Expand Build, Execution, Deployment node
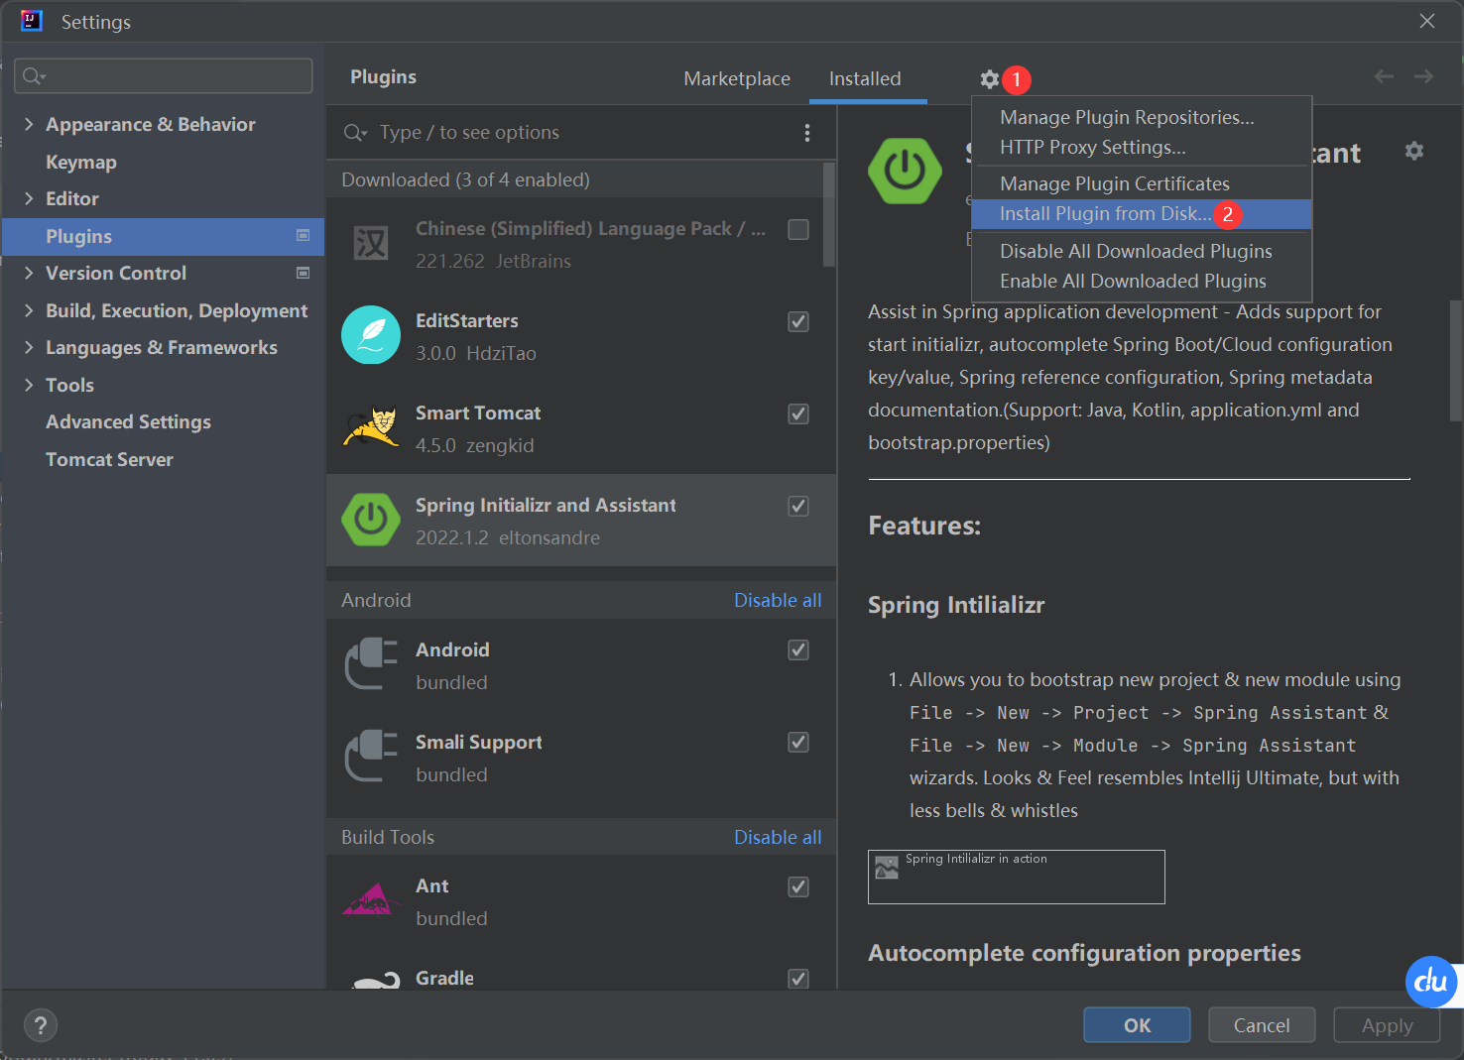This screenshot has width=1464, height=1060. (x=29, y=310)
